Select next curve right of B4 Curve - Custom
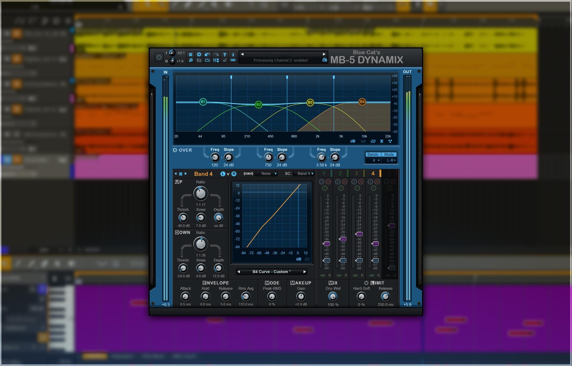This screenshot has height=366, width=572. [x=304, y=272]
